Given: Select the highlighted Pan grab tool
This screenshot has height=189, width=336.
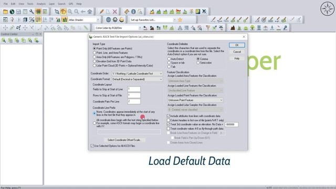Looking at the screenshot, I should 63,12.
